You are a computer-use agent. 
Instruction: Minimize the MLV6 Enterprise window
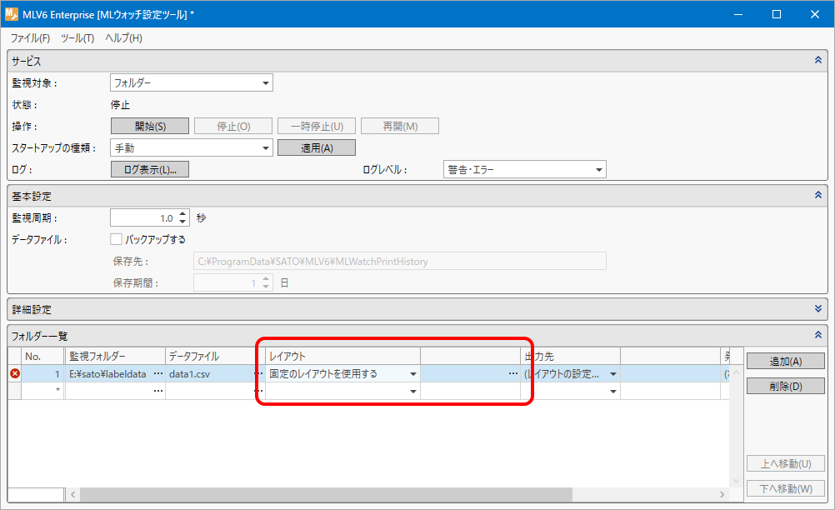[738, 14]
